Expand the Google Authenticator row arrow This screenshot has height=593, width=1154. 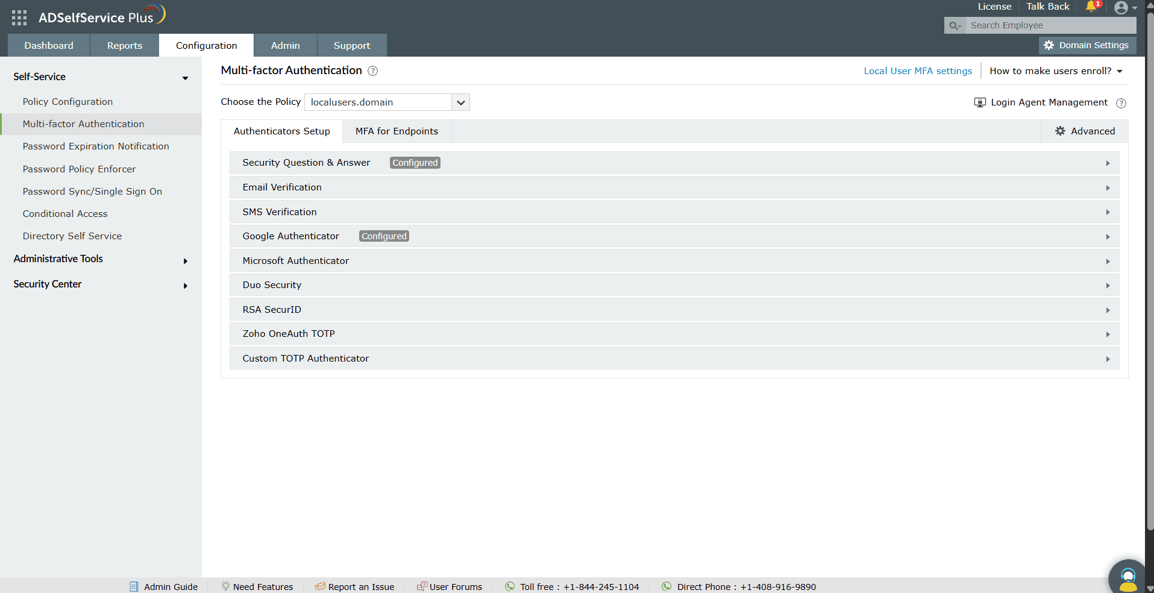tap(1108, 237)
